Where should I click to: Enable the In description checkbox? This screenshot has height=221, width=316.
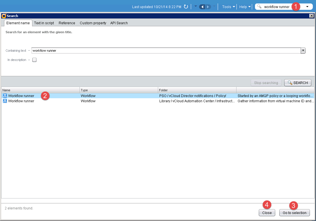pyautogui.click(x=34, y=60)
